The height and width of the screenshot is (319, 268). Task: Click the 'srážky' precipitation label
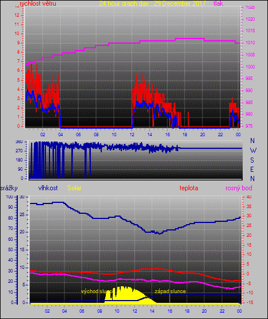pos(9,188)
